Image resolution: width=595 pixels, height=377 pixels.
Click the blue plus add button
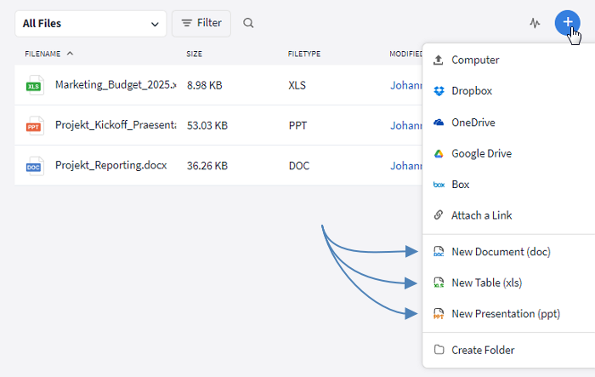click(x=567, y=23)
